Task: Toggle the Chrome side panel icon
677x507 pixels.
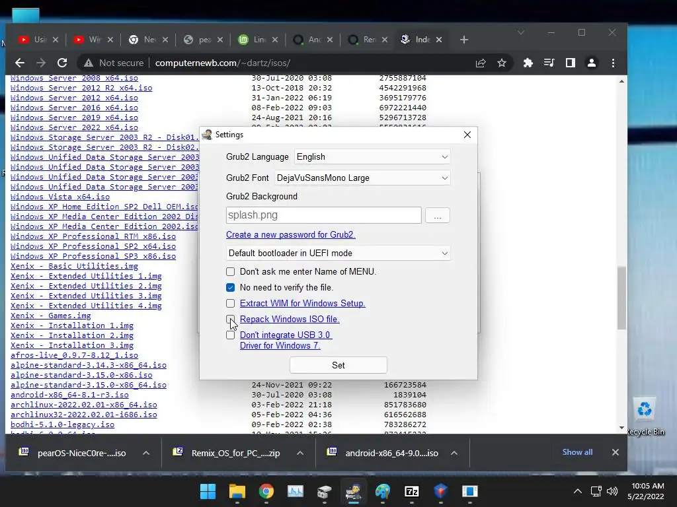Action: pyautogui.click(x=571, y=63)
